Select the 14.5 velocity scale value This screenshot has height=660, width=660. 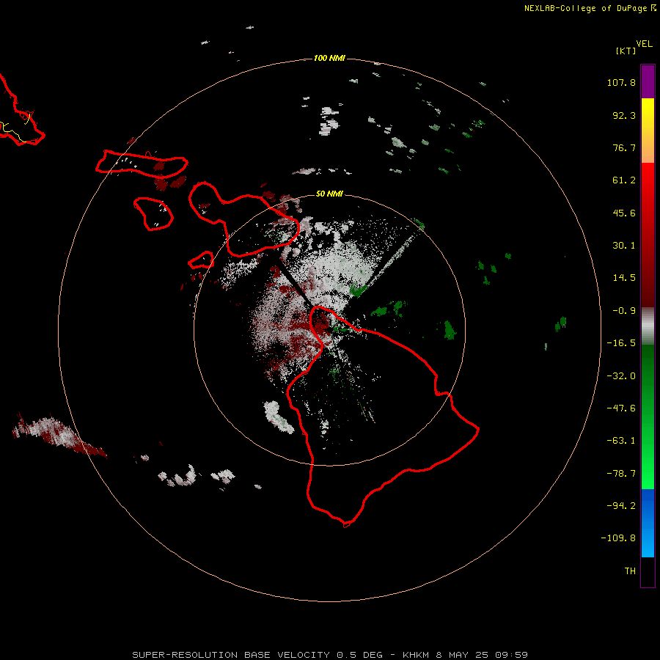click(x=624, y=278)
